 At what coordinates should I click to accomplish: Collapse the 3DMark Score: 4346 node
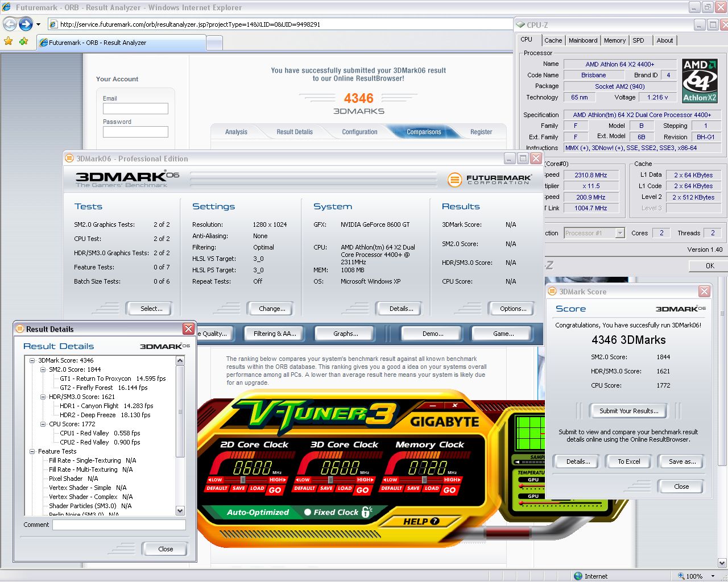[32, 360]
